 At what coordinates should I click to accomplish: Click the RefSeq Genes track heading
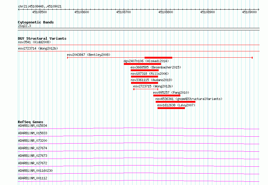coord(30,122)
